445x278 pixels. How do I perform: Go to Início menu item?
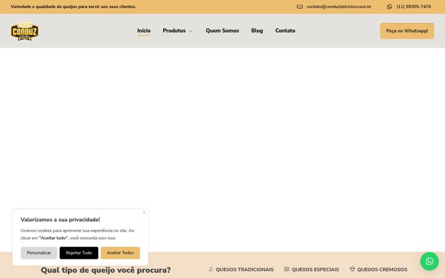coord(144,31)
